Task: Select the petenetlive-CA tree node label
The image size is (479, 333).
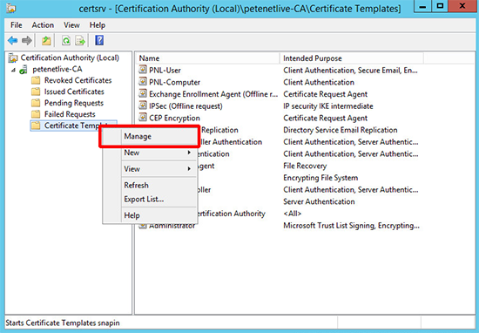Action: point(57,69)
